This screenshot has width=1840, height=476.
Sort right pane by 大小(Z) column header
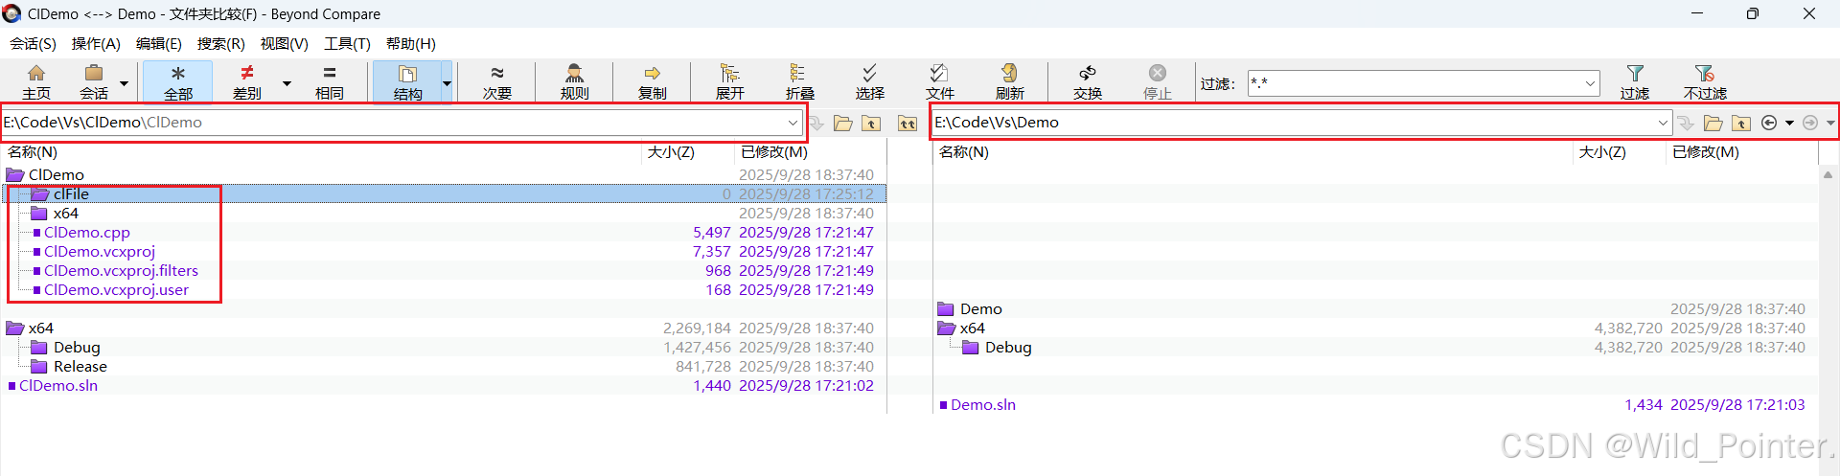(1602, 151)
